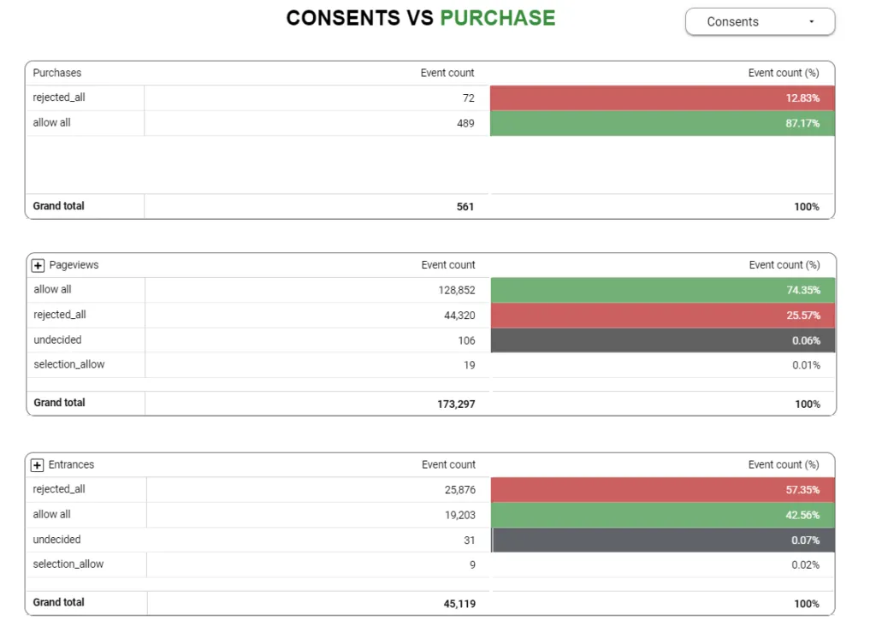Sort Purchases table by its Event count header
This screenshot has height=632, width=876.
[x=447, y=74]
